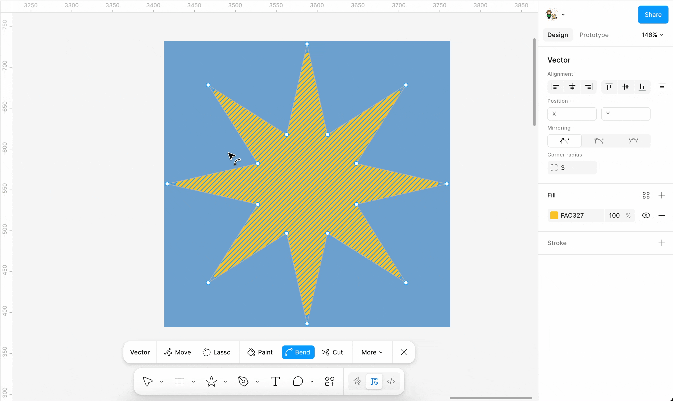Open fill style library with the grid icon

[x=646, y=195]
